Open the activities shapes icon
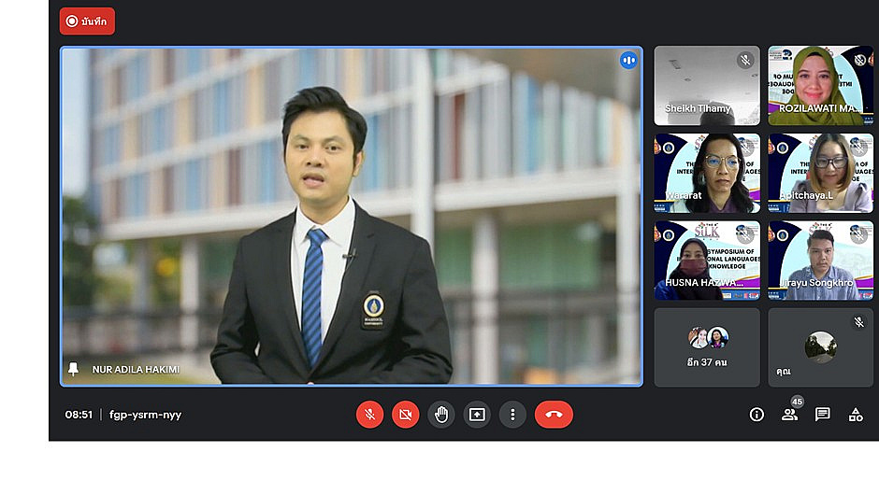Viewport: 879px width, 494px height. 856,415
